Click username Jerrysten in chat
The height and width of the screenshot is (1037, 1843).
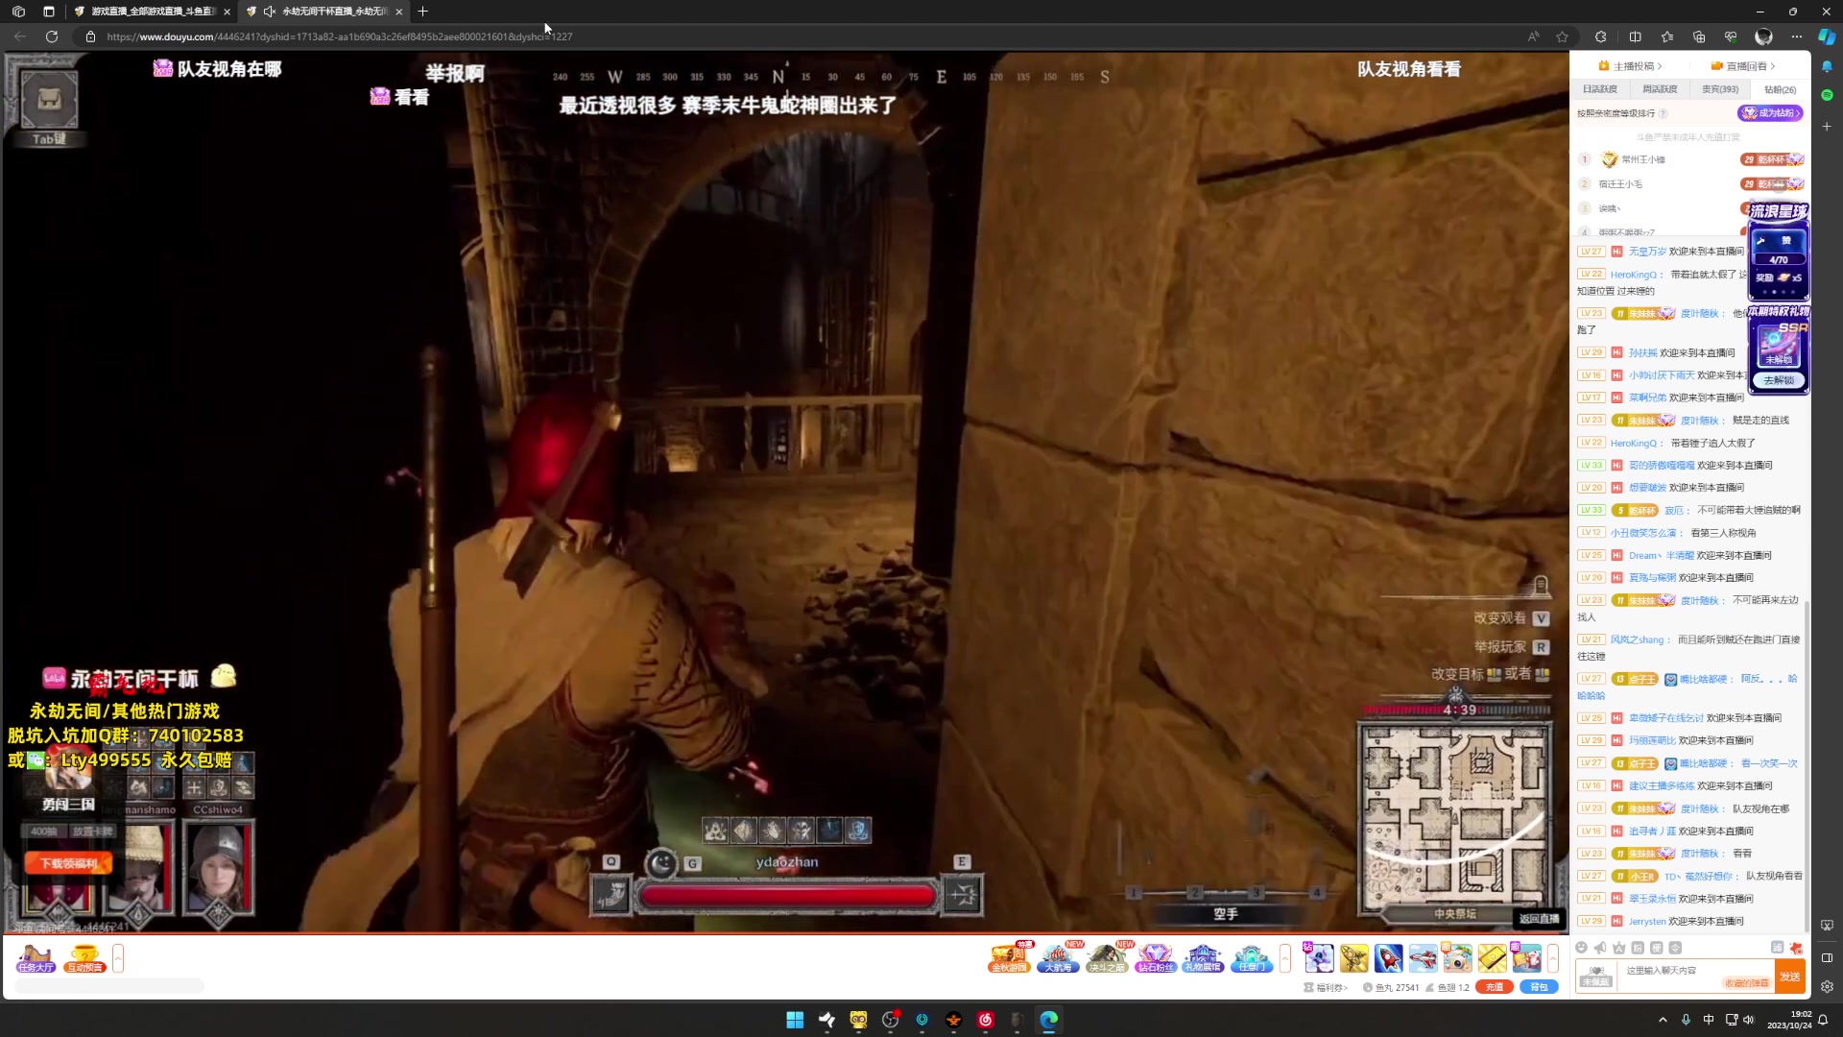coord(1647,921)
